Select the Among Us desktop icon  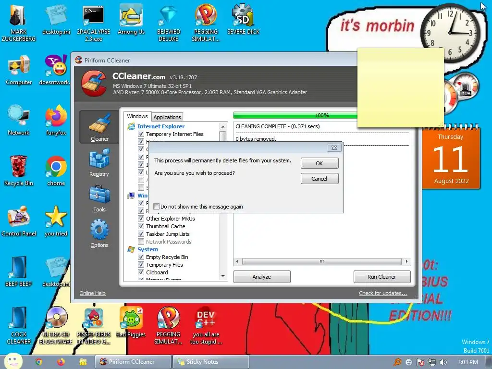click(x=131, y=19)
